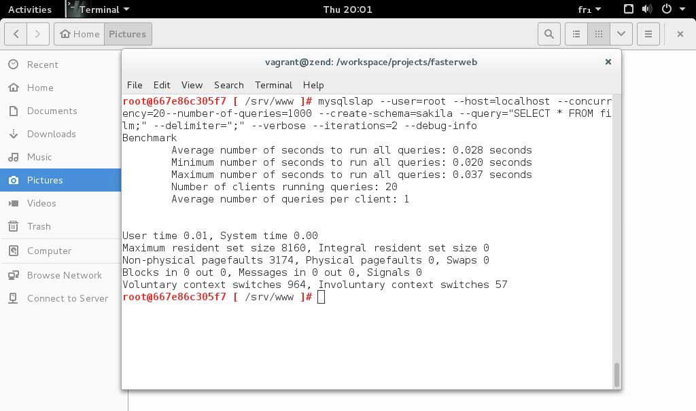
Task: Click the word Benchmark in terminal output
Action: 150,138
